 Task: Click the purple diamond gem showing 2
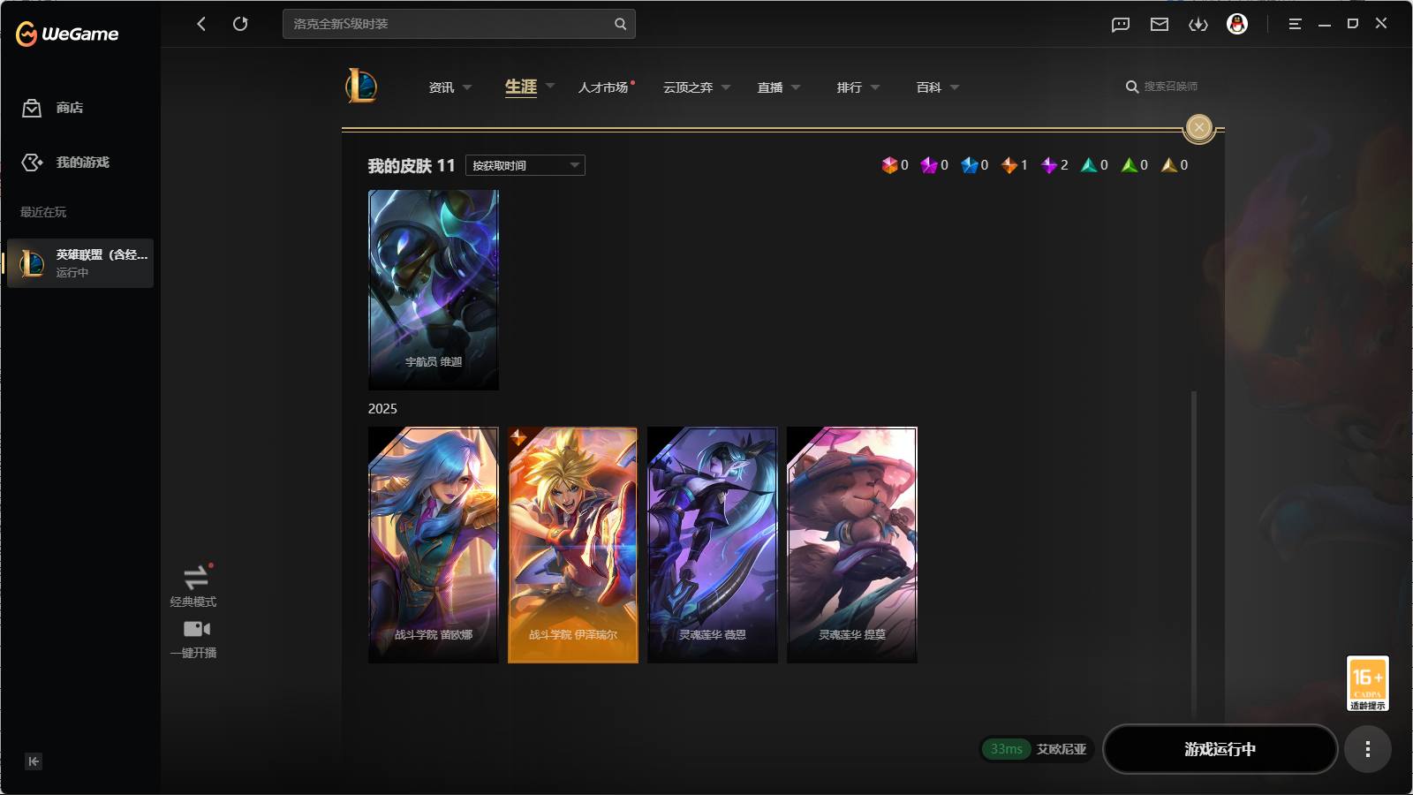pyautogui.click(x=1054, y=165)
